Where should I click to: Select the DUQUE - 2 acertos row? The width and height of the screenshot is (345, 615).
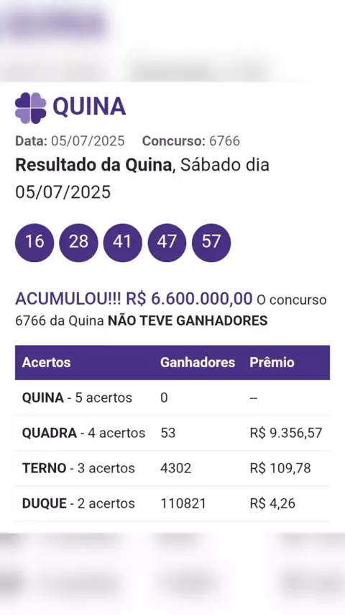[172, 503]
